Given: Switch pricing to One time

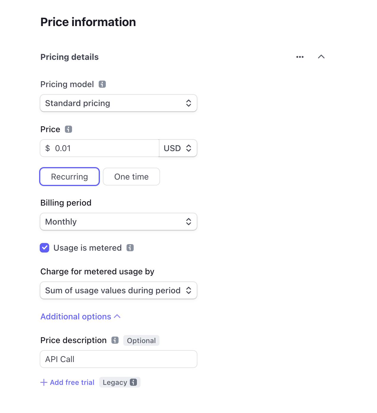Looking at the screenshot, I should (x=131, y=177).
